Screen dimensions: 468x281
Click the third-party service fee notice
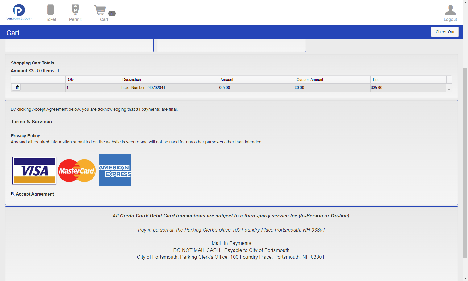click(231, 216)
